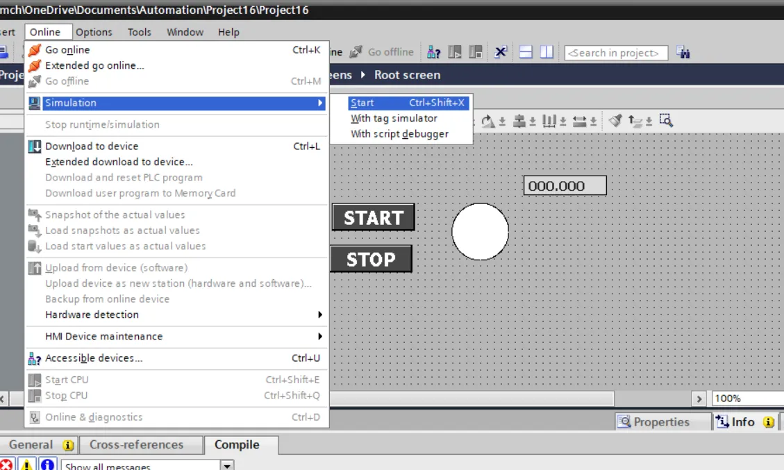
Task: Toggle the error messages filter
Action: [6, 464]
